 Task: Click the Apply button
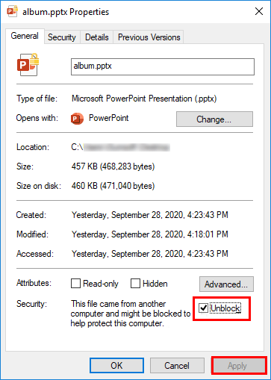(x=239, y=366)
